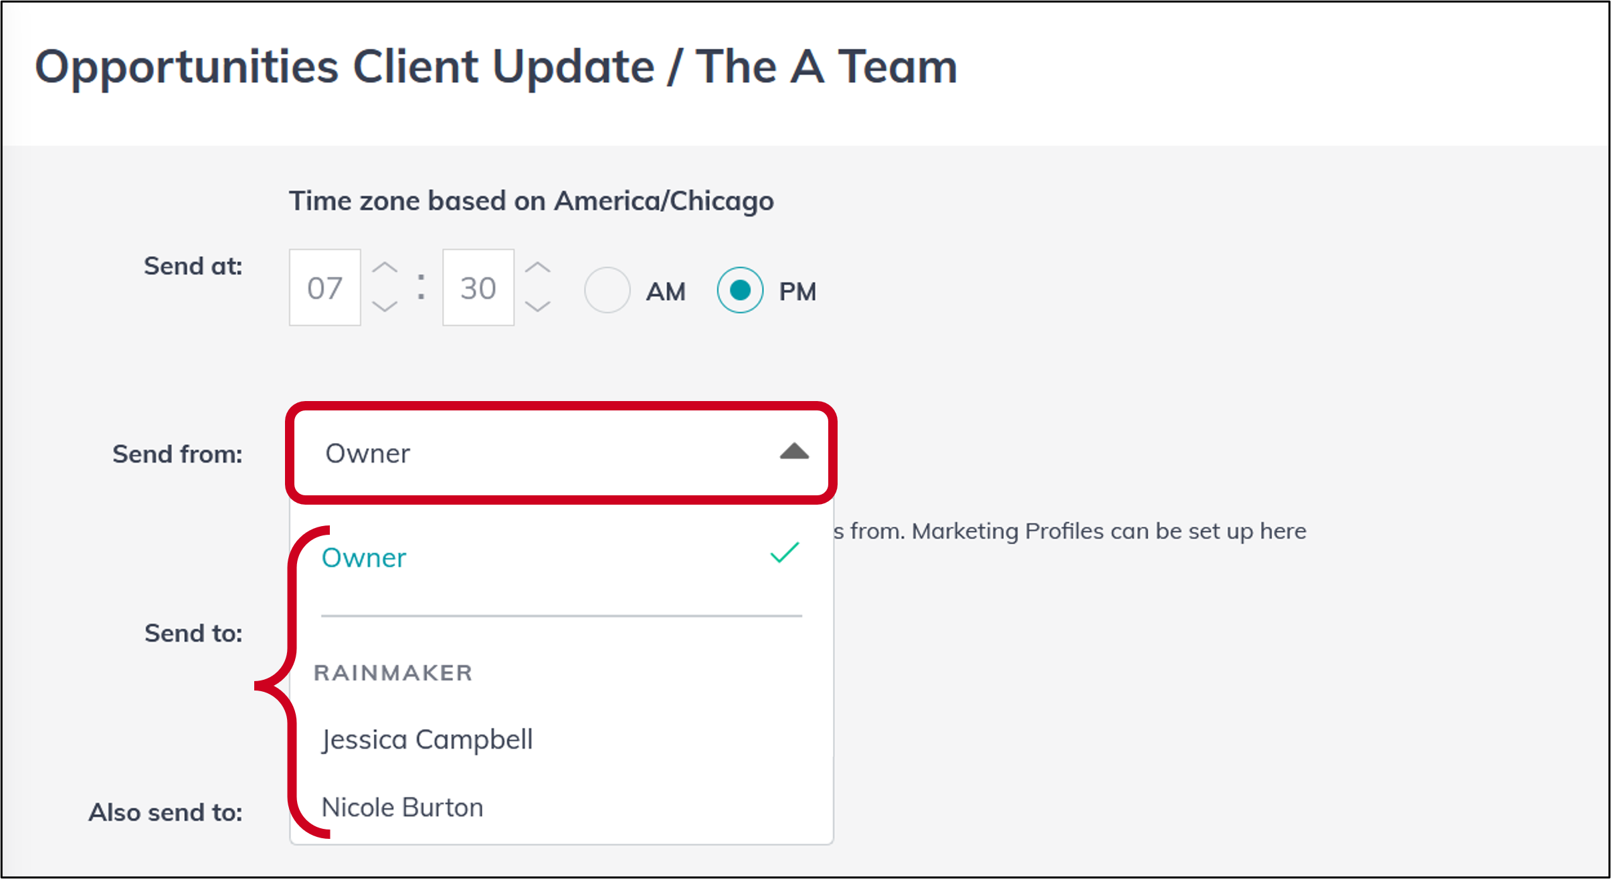This screenshot has height=879, width=1611.
Task: Click the Marketing Profiles help text
Action: pyautogui.click(x=1070, y=531)
